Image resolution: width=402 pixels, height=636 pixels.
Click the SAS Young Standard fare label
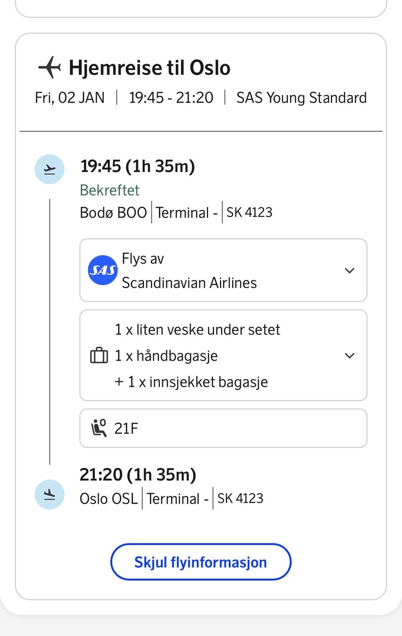301,98
